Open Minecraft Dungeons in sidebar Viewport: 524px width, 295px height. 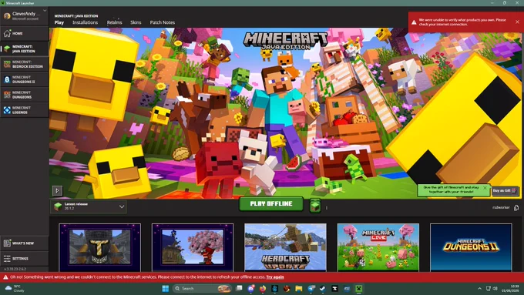tap(24, 95)
